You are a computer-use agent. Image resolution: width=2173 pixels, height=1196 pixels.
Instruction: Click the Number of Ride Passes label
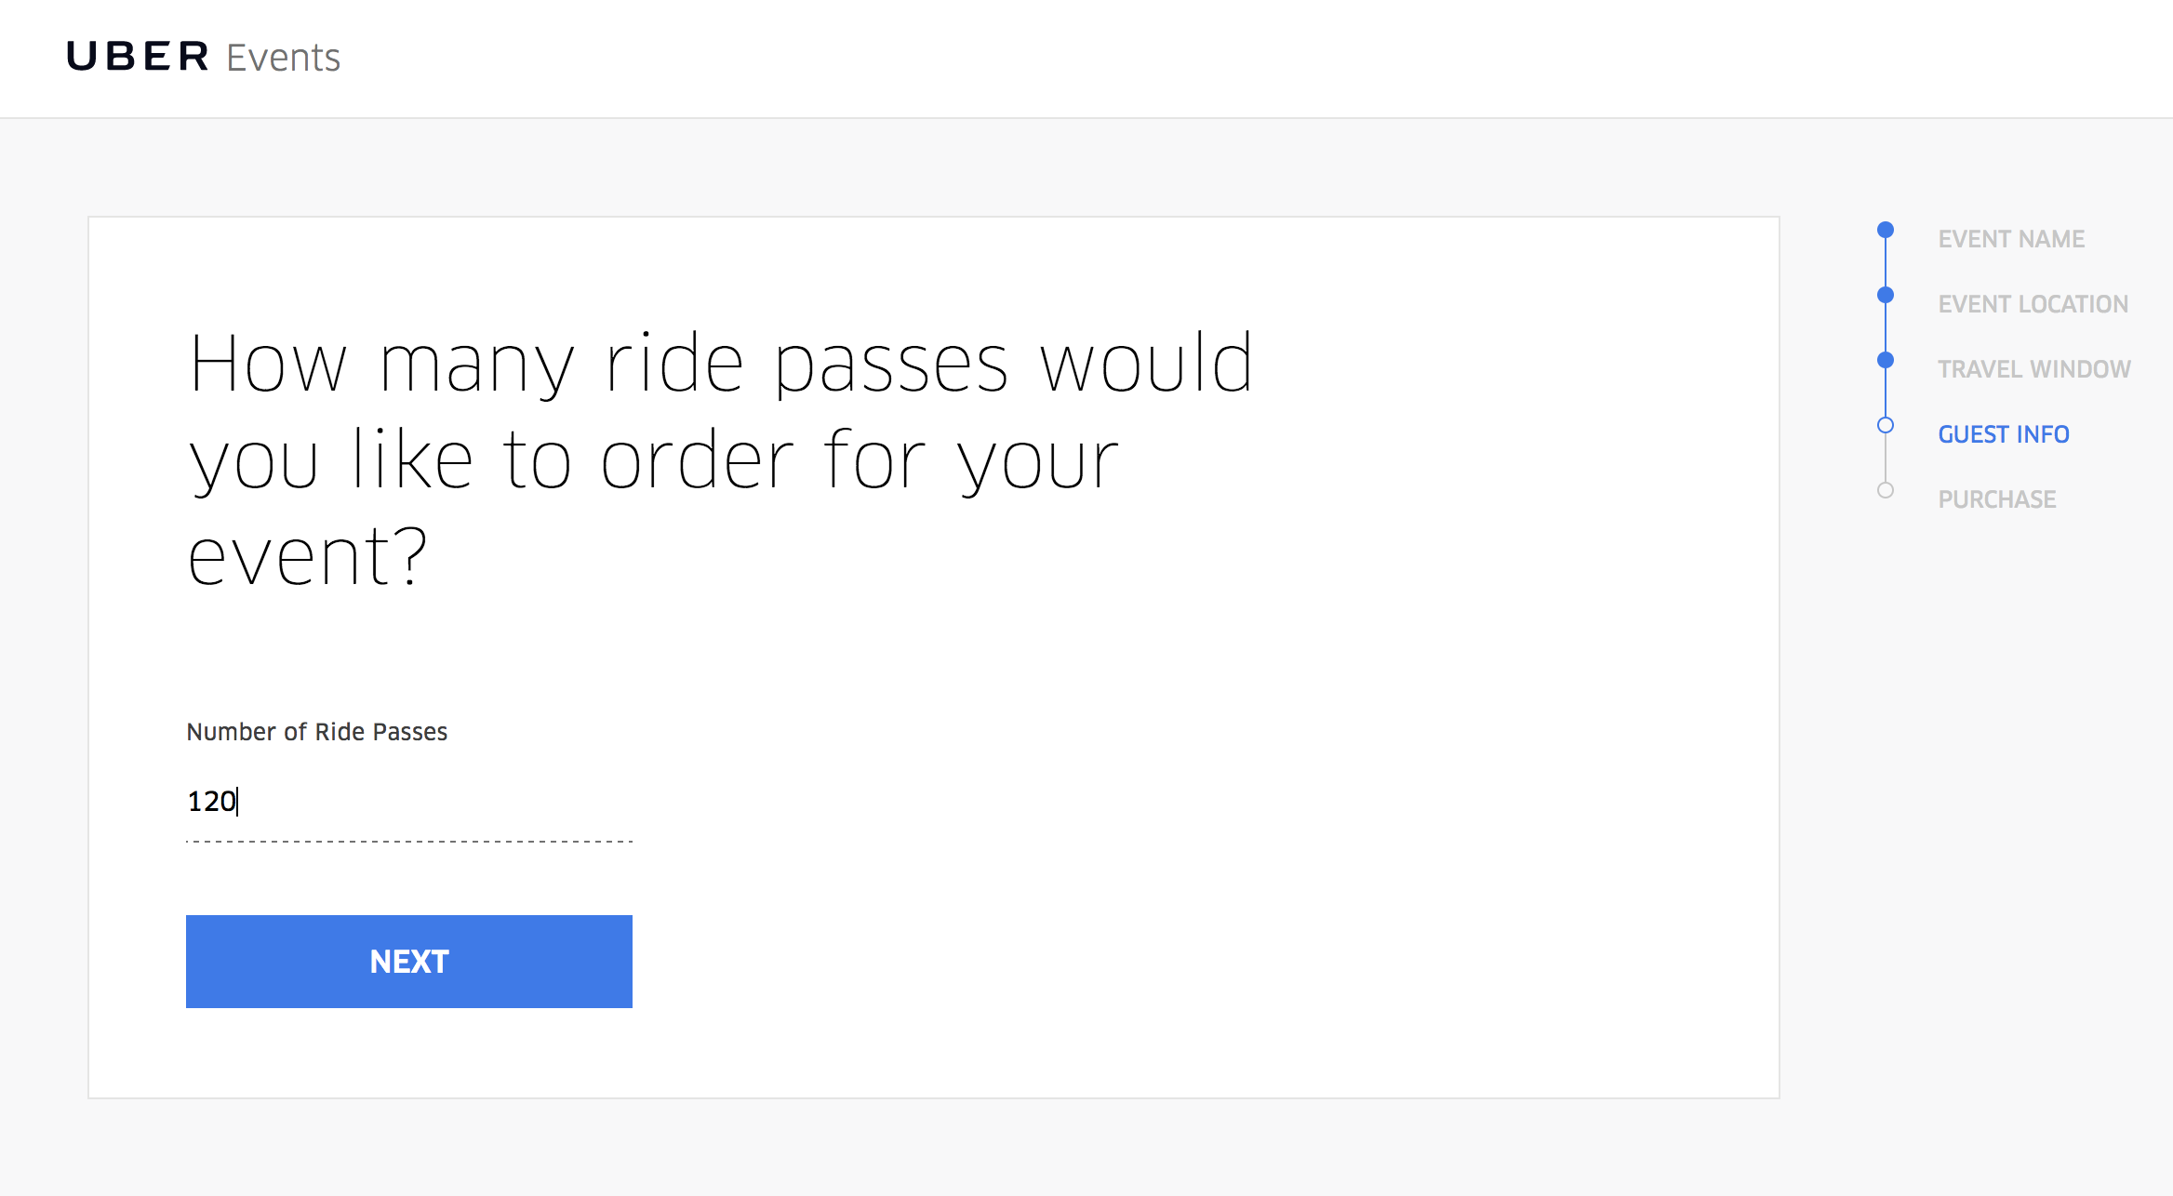(x=317, y=732)
